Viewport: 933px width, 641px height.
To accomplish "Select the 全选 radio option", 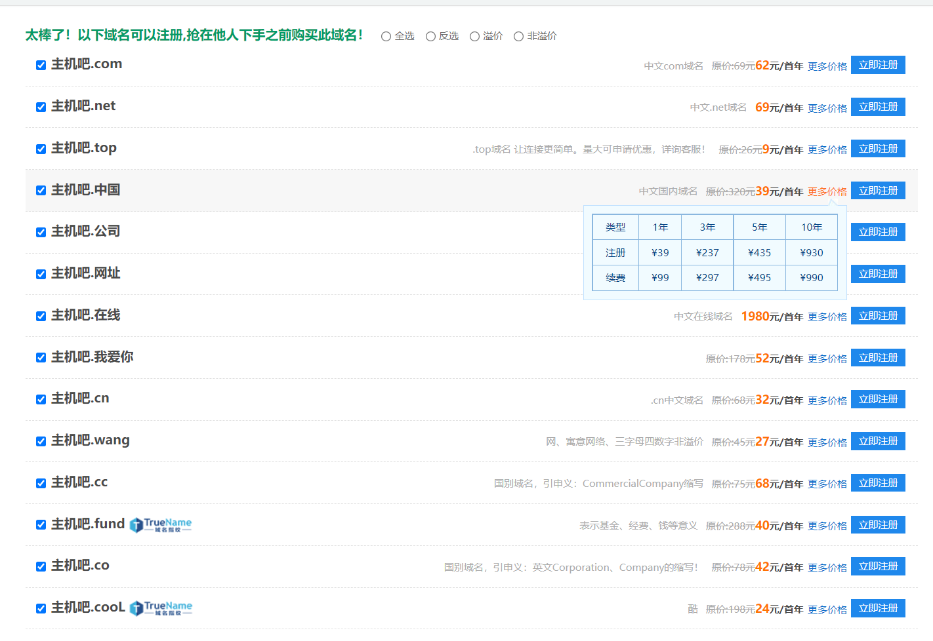I will [x=386, y=37].
